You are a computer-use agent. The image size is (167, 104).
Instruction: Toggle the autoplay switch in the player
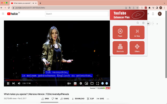click(69, 83)
